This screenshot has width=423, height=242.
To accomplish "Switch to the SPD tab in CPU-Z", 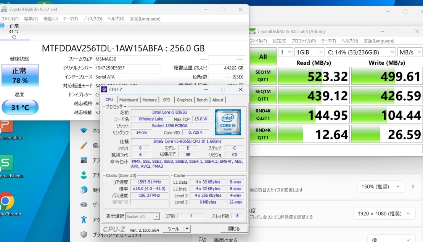I will click(x=166, y=100).
